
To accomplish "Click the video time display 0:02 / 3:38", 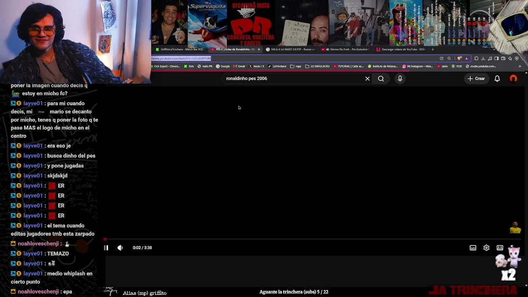I will pyautogui.click(x=142, y=247).
